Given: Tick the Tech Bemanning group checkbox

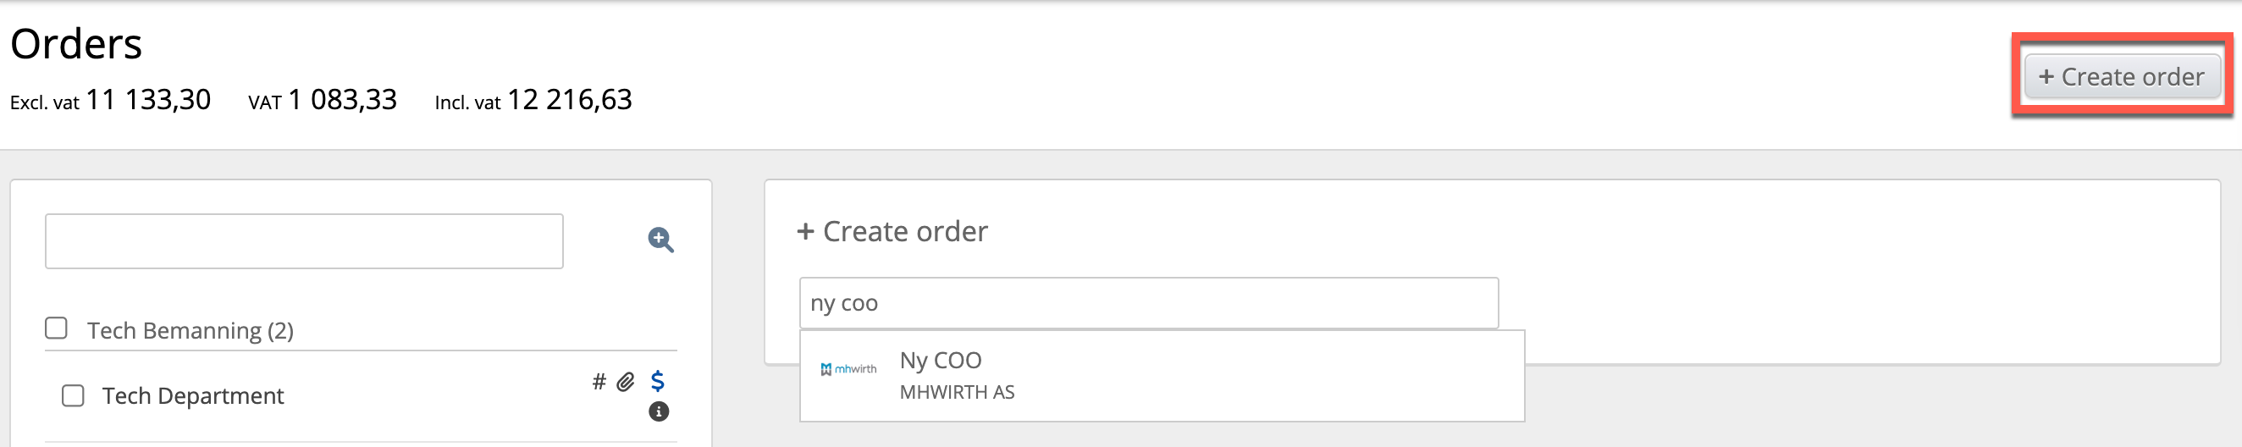Looking at the screenshot, I should 57,328.
